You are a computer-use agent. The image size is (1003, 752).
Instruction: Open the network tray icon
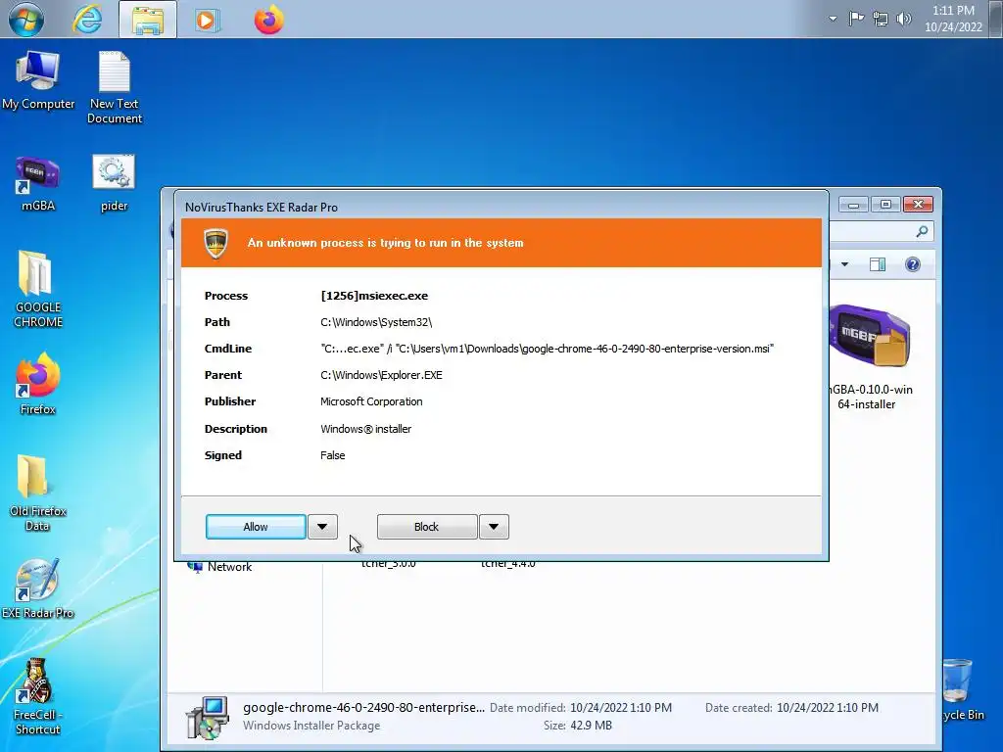point(881,20)
